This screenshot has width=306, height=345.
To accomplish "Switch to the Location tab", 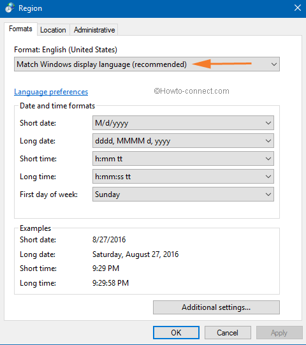I will pos(53,30).
